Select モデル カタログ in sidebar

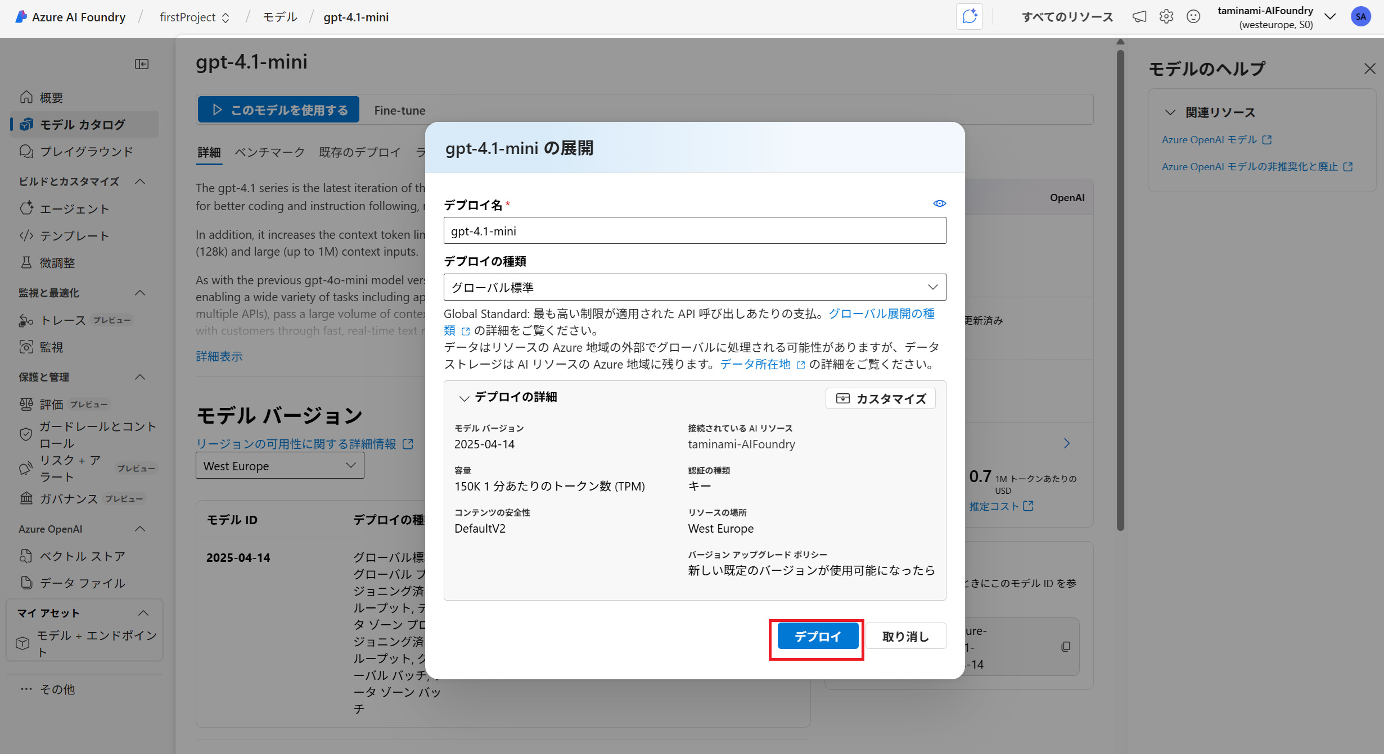pyautogui.click(x=84, y=125)
